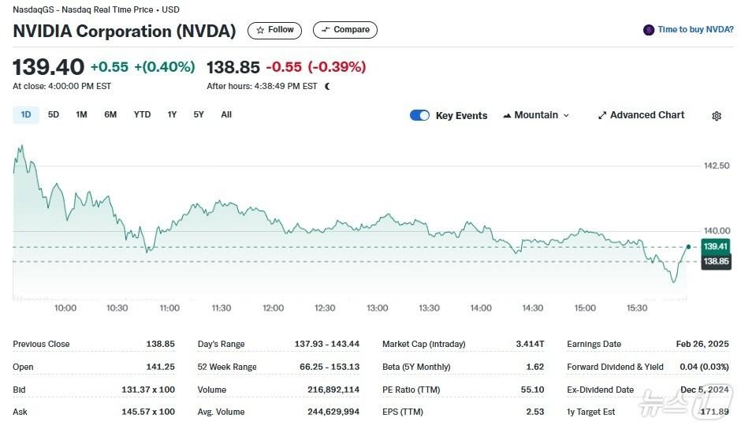Click the star icon in Follow button
The image size is (741, 429).
(x=260, y=30)
